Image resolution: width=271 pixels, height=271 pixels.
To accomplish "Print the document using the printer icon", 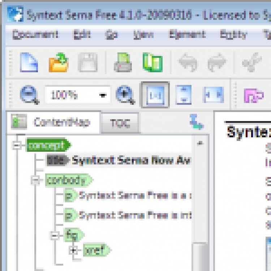I will [x=123, y=63].
